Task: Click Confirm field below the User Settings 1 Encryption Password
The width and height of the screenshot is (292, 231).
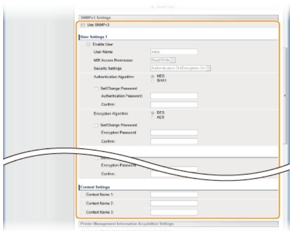Action: (x=174, y=141)
